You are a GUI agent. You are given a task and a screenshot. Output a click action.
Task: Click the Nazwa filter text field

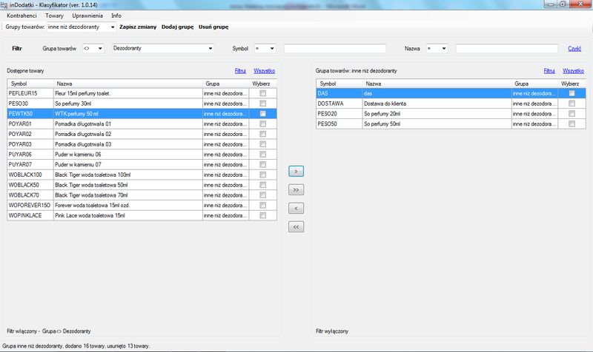tap(507, 48)
